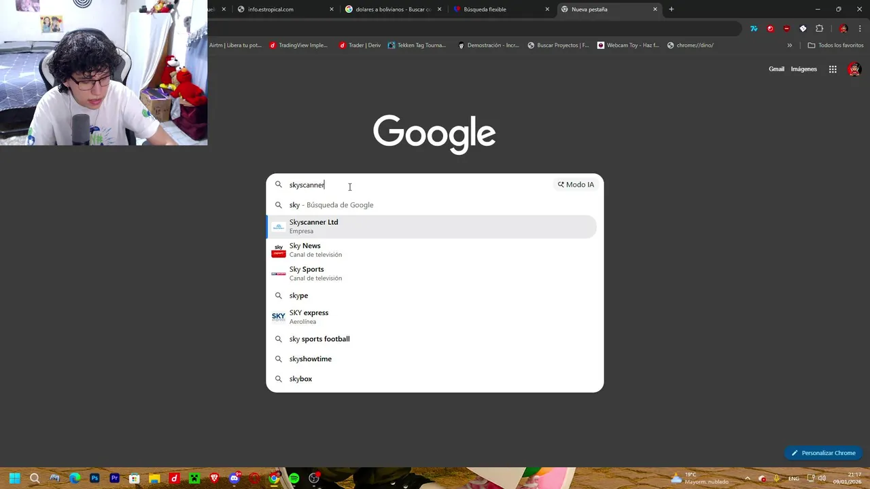The image size is (870, 489).
Task: Open the Tekken Tag Tourna... bookmark
Action: [x=417, y=46]
